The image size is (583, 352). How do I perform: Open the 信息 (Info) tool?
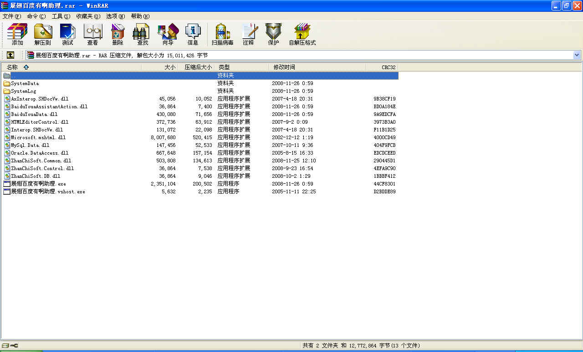[x=193, y=35]
